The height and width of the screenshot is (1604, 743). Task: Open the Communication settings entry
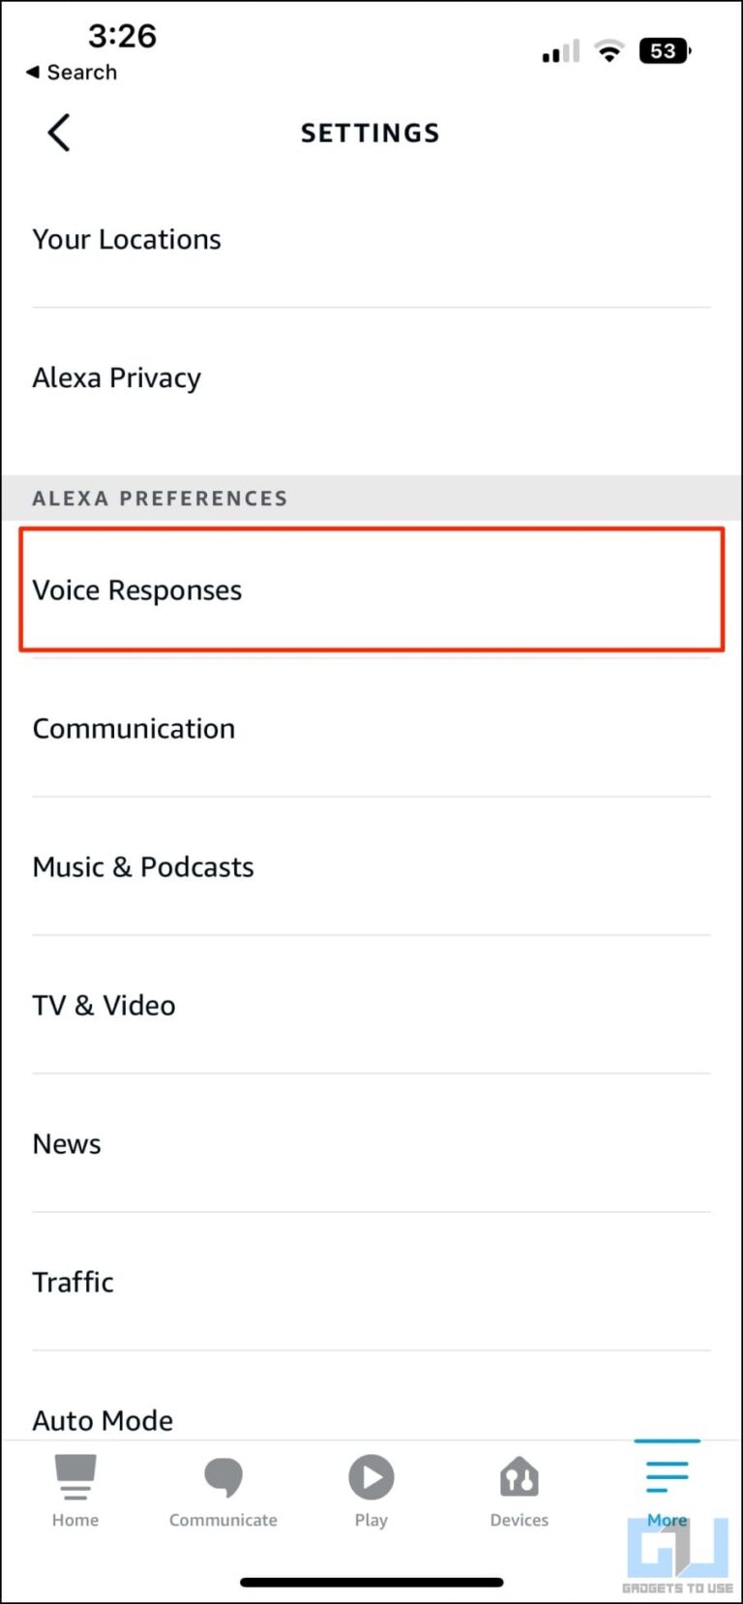tap(371, 728)
